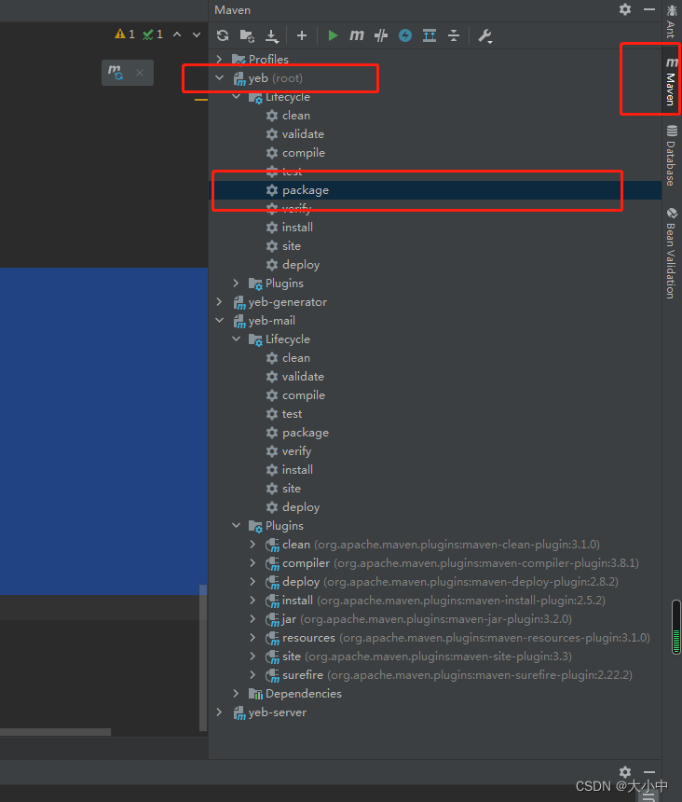Toggle Skip Tests mode lightning icon

point(405,35)
